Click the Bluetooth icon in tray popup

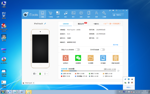[x=129, y=82]
